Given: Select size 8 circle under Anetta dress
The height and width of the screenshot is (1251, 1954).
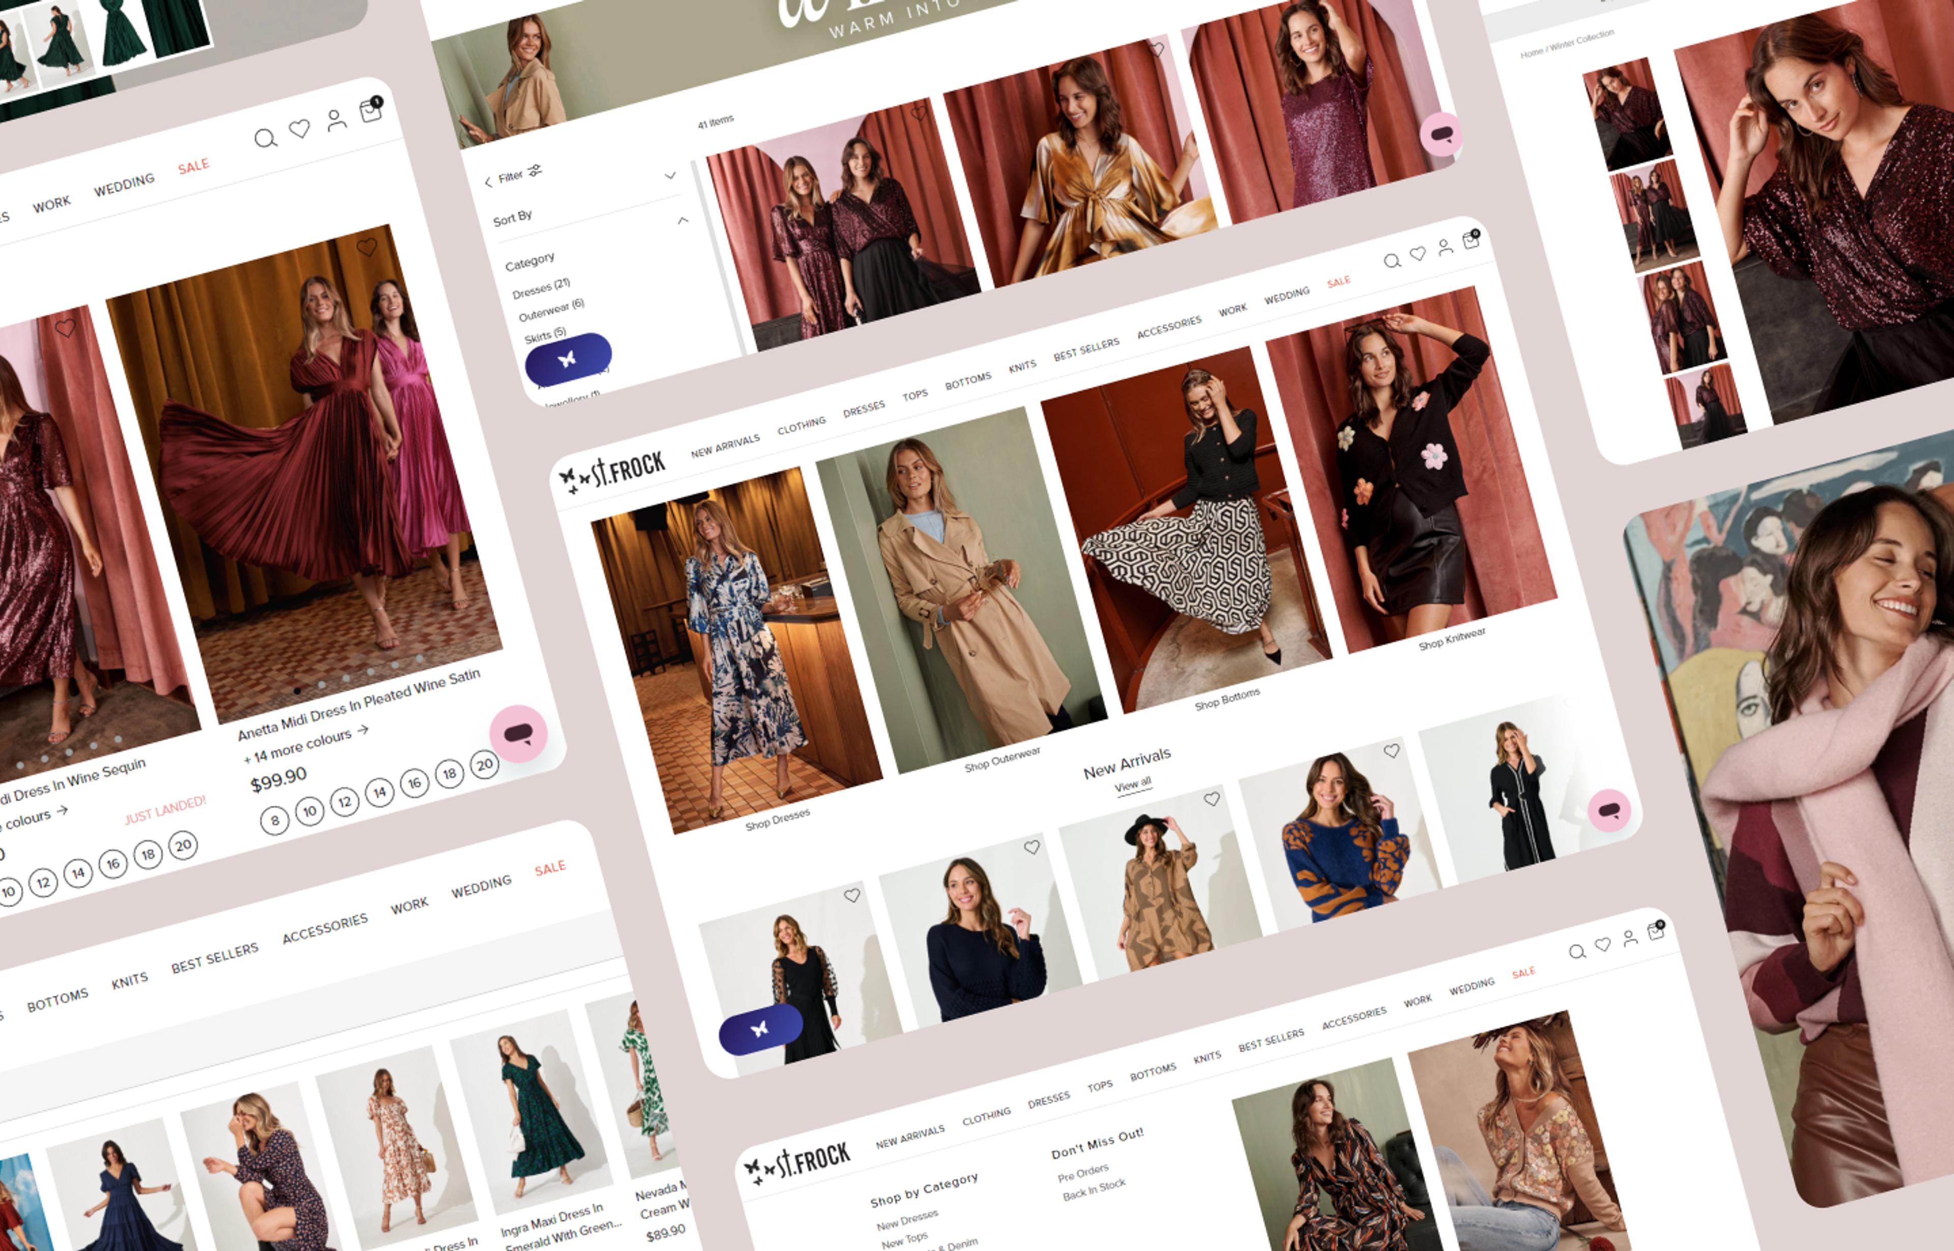Looking at the screenshot, I should [275, 821].
